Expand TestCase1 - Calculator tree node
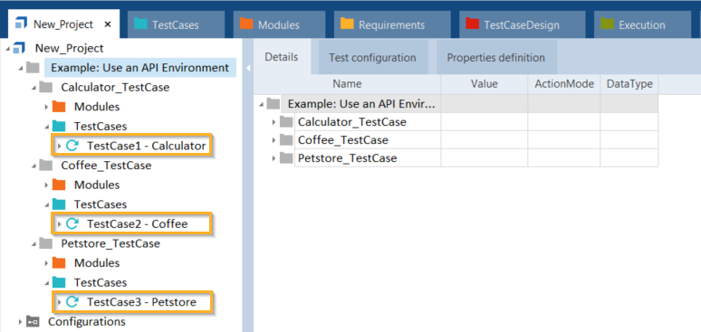Screen dimensions: 701x332 pos(59,146)
